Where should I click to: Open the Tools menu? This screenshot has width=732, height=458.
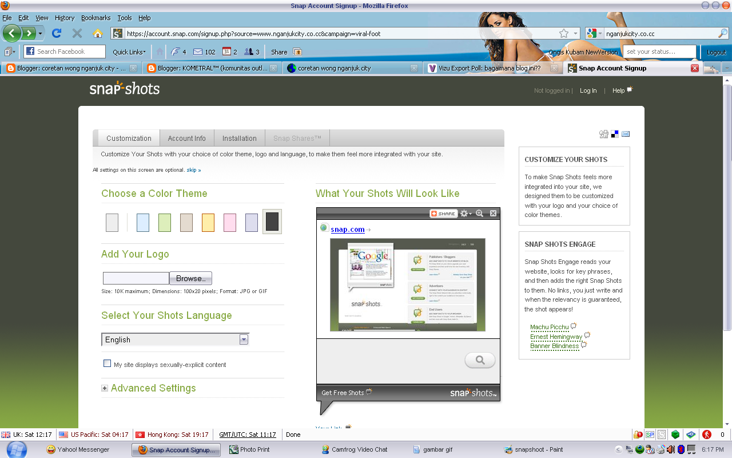pyautogui.click(x=124, y=18)
